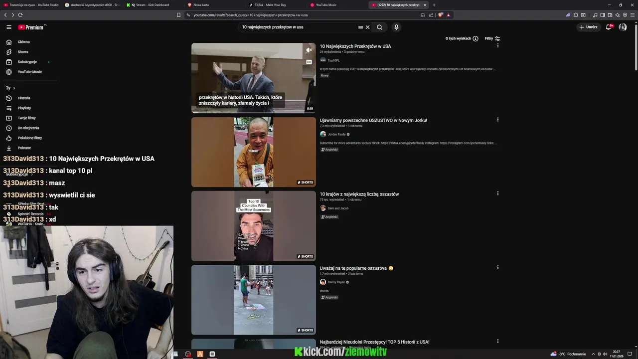Open Filtry search filters
Image resolution: width=638 pixels, height=359 pixels.
(492, 38)
